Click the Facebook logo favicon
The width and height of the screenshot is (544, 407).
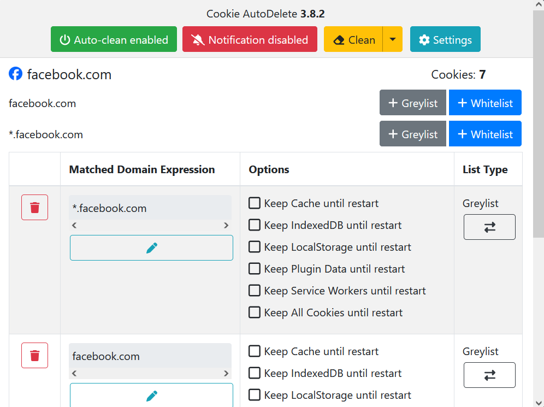[x=16, y=74]
